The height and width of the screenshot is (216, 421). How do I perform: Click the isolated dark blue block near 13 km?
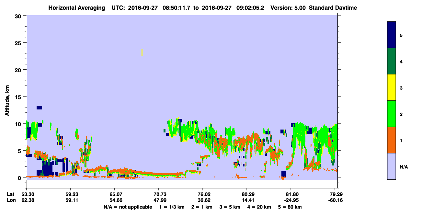[x=39, y=108]
